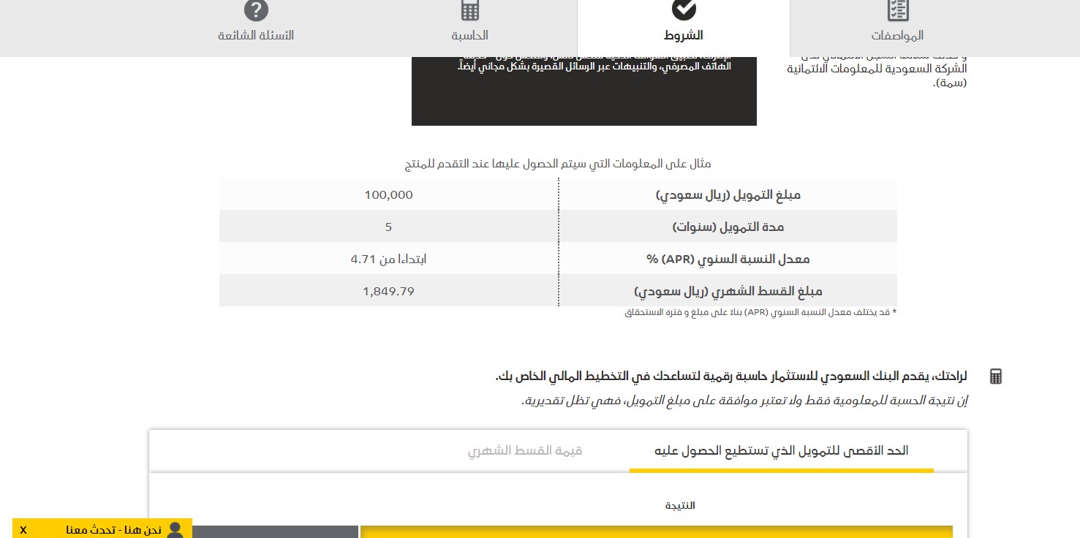The height and width of the screenshot is (538, 1080).
Task: Click the monthly installment value 1,849.79
Action: click(x=389, y=291)
